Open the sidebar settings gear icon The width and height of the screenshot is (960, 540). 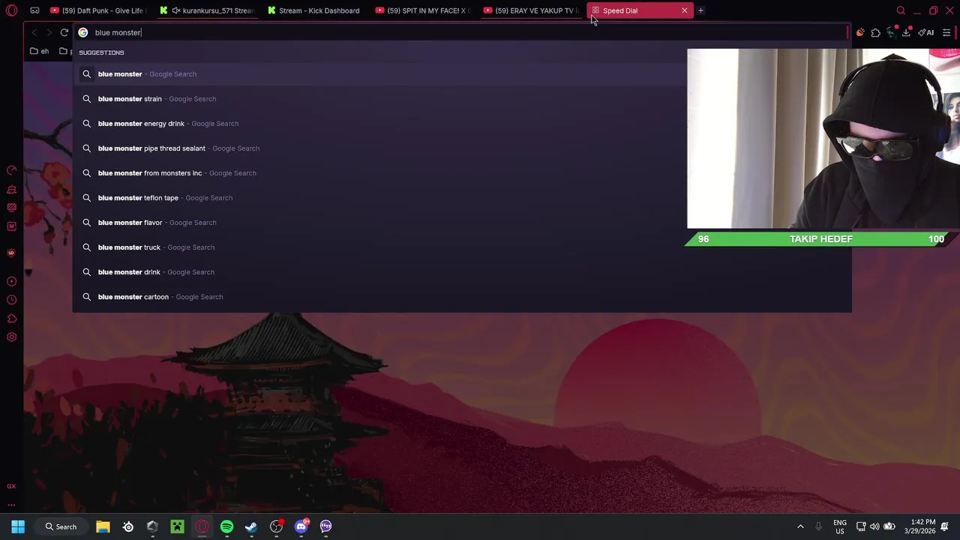pyautogui.click(x=11, y=337)
